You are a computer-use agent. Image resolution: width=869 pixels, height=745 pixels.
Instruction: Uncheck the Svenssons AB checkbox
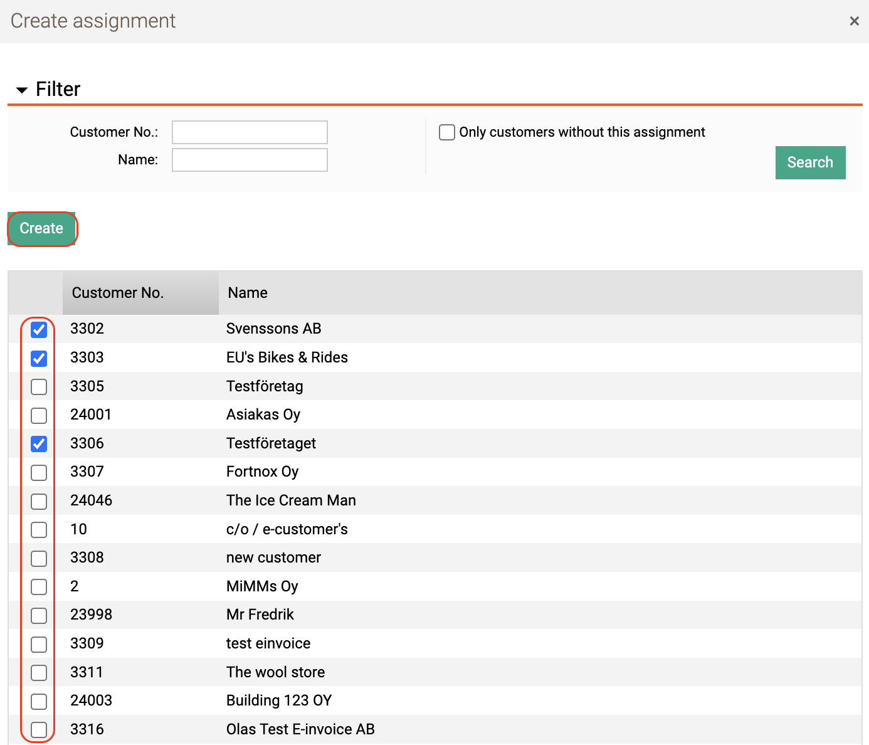pos(39,329)
